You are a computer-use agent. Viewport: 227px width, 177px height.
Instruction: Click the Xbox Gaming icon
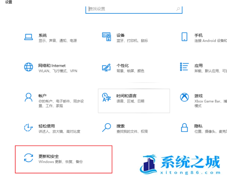(184, 97)
